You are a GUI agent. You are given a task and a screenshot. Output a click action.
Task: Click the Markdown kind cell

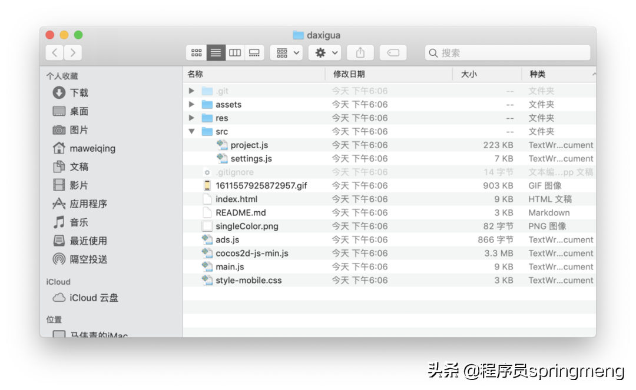pyautogui.click(x=549, y=212)
